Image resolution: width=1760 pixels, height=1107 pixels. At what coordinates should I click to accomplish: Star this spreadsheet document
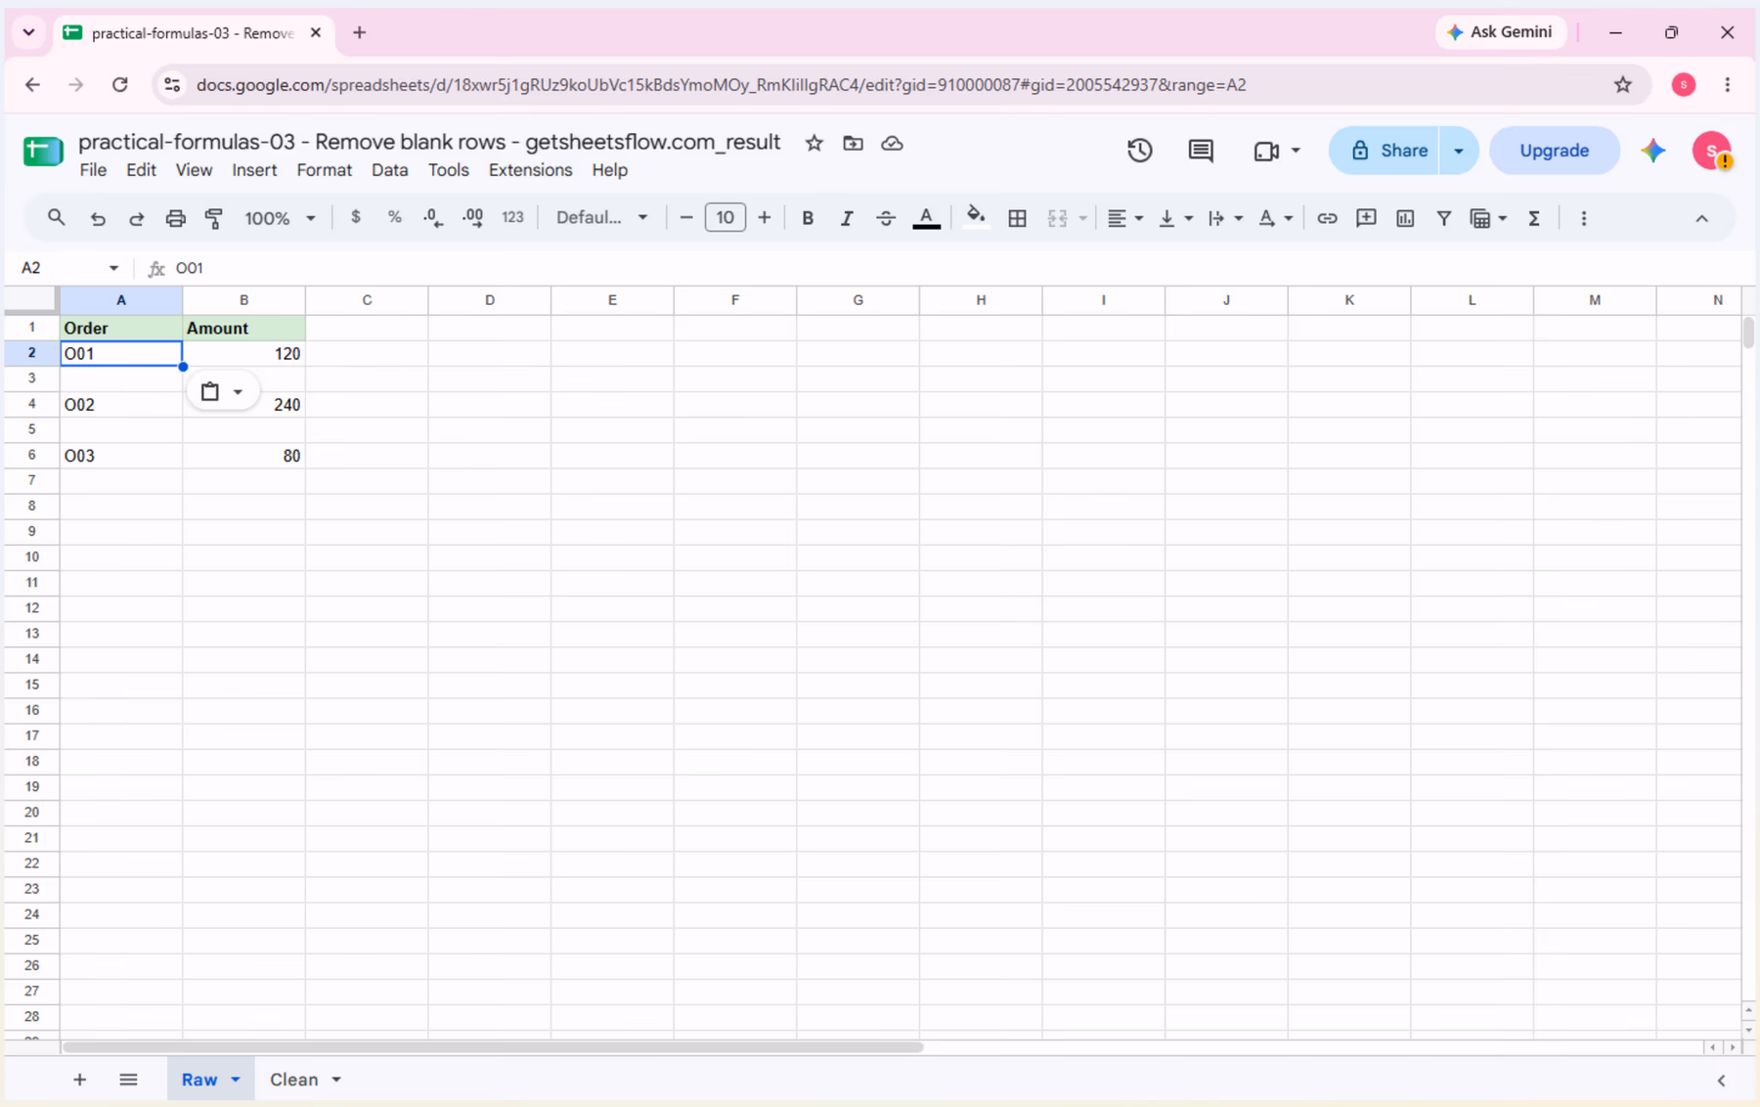pos(814,144)
